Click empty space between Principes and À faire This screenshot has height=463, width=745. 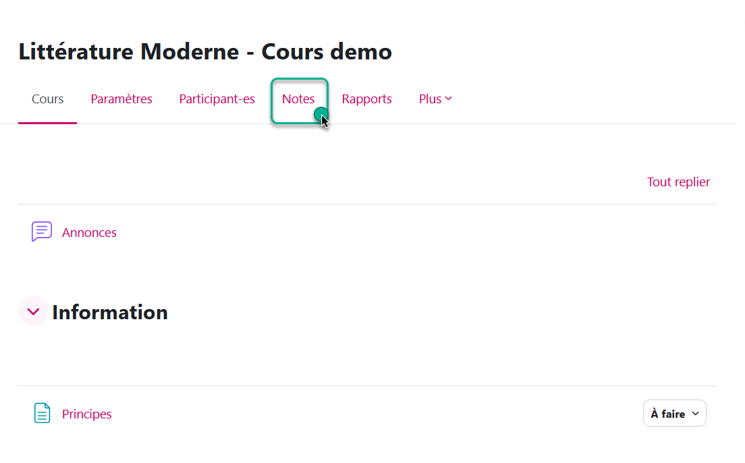(x=378, y=414)
